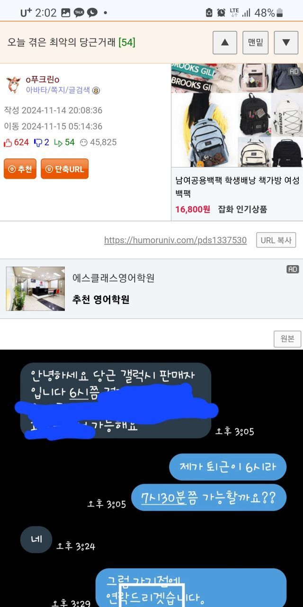The height and width of the screenshot is (607, 303).
Task: Open the backpack product ad image
Action: point(237,115)
